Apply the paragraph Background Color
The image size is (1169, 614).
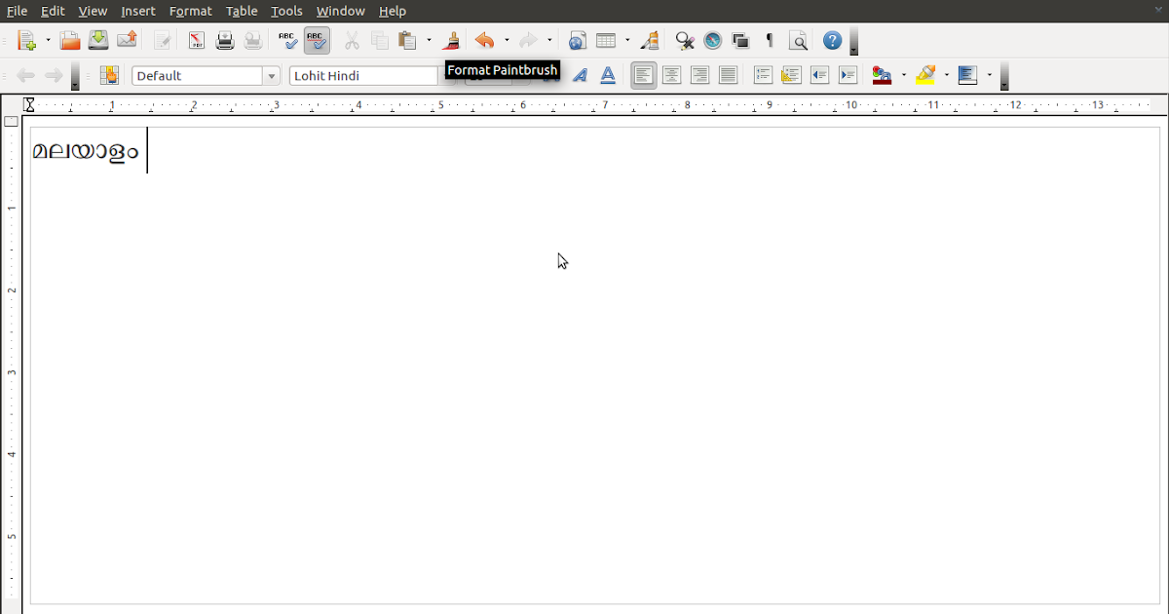click(x=968, y=75)
